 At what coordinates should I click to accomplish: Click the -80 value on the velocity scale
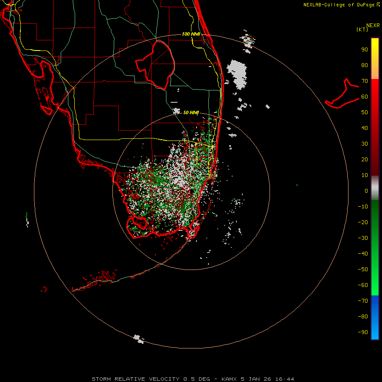tap(363, 317)
